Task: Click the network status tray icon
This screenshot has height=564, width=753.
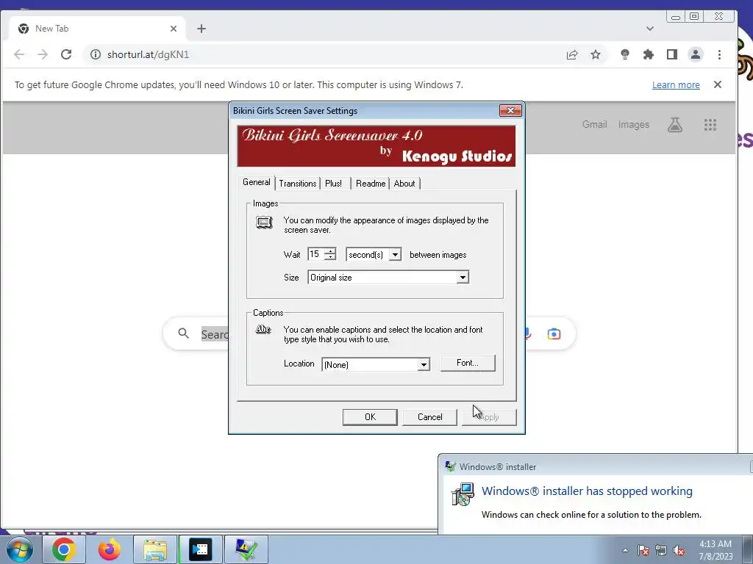Action: (661, 550)
